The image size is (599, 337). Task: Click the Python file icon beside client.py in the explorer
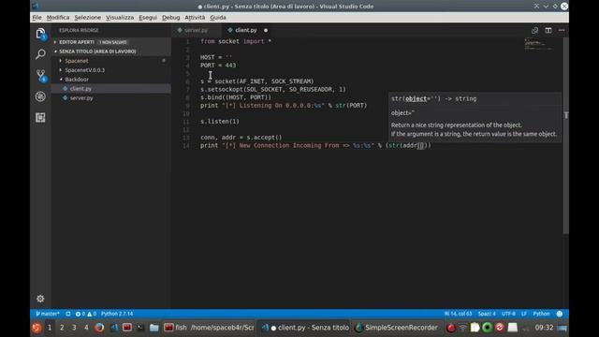[65, 89]
